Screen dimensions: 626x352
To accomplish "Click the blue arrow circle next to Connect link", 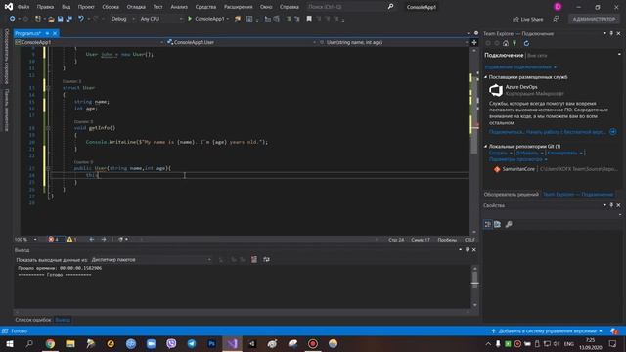I will point(613,132).
